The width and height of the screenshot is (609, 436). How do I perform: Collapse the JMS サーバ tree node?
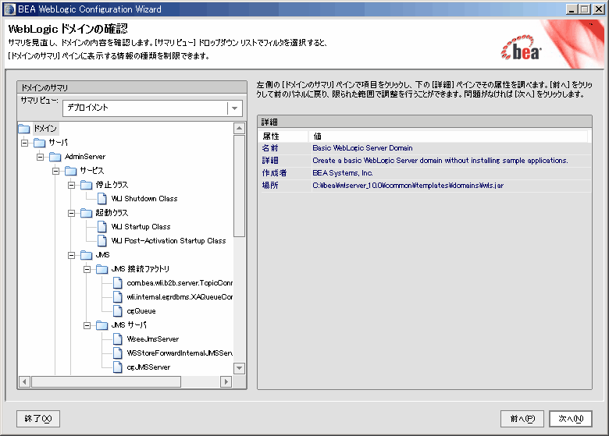coord(87,325)
